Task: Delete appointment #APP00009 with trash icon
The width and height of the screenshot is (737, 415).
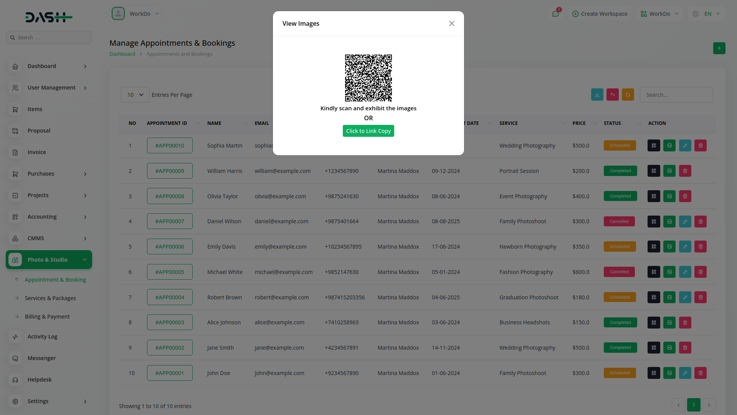Action: 685,171
